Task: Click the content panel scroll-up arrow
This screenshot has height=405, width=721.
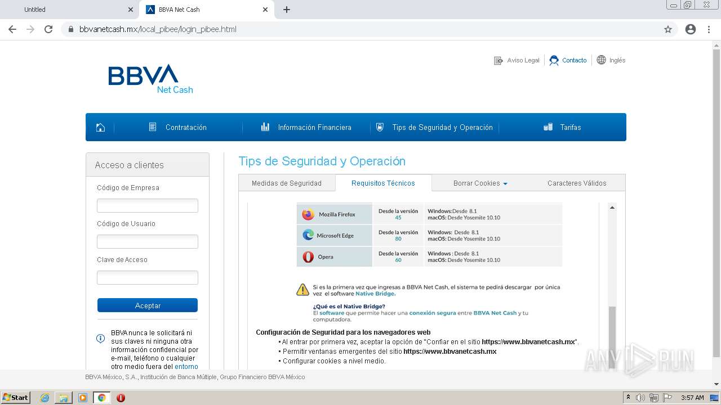Action: click(x=612, y=208)
